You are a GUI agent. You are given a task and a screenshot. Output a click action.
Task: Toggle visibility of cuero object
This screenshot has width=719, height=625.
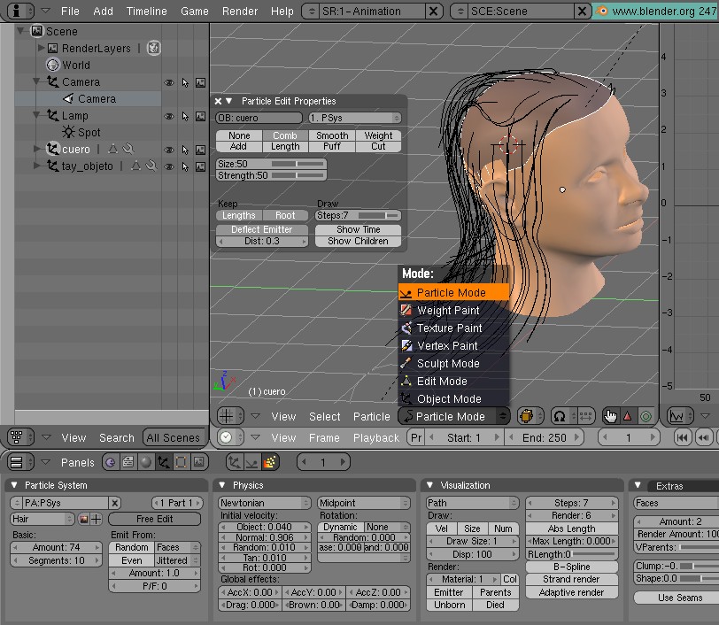click(x=168, y=150)
